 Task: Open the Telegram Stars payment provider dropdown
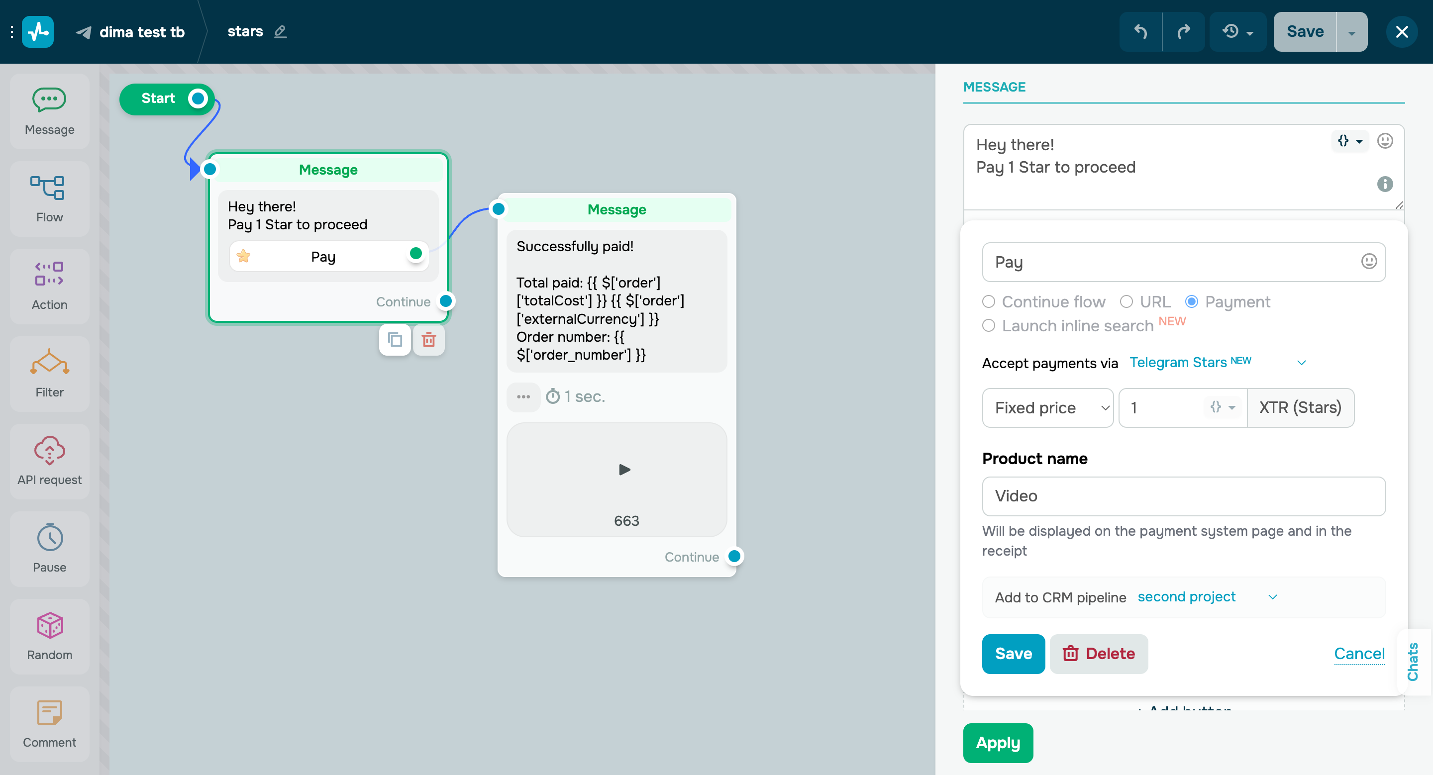[x=1191, y=362]
